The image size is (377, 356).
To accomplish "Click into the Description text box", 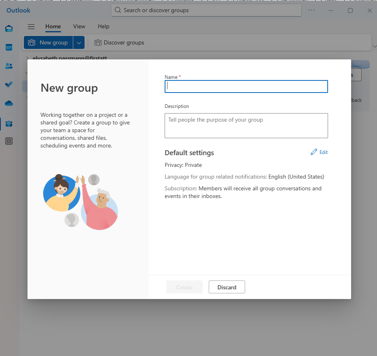I will (246, 126).
